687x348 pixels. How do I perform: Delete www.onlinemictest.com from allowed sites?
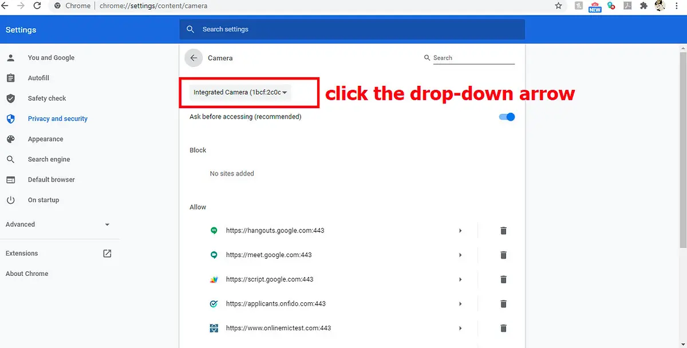coord(503,329)
